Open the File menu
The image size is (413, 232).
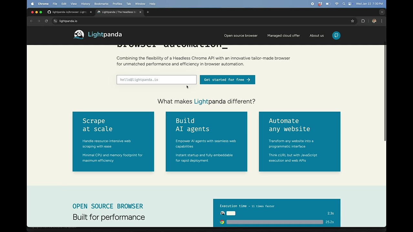pyautogui.click(x=55, y=4)
